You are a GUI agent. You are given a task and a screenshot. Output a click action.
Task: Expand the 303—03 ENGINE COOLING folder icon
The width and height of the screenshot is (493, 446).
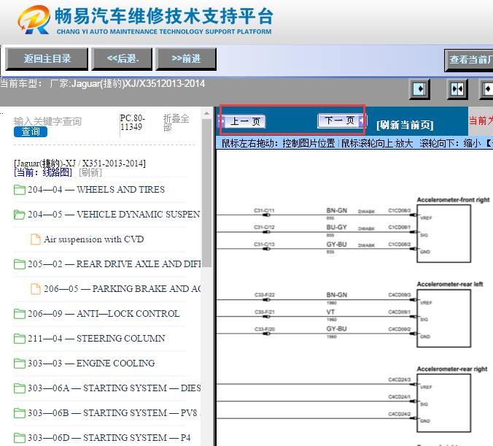20,364
